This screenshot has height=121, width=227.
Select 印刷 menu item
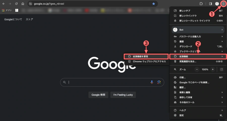(198, 77)
